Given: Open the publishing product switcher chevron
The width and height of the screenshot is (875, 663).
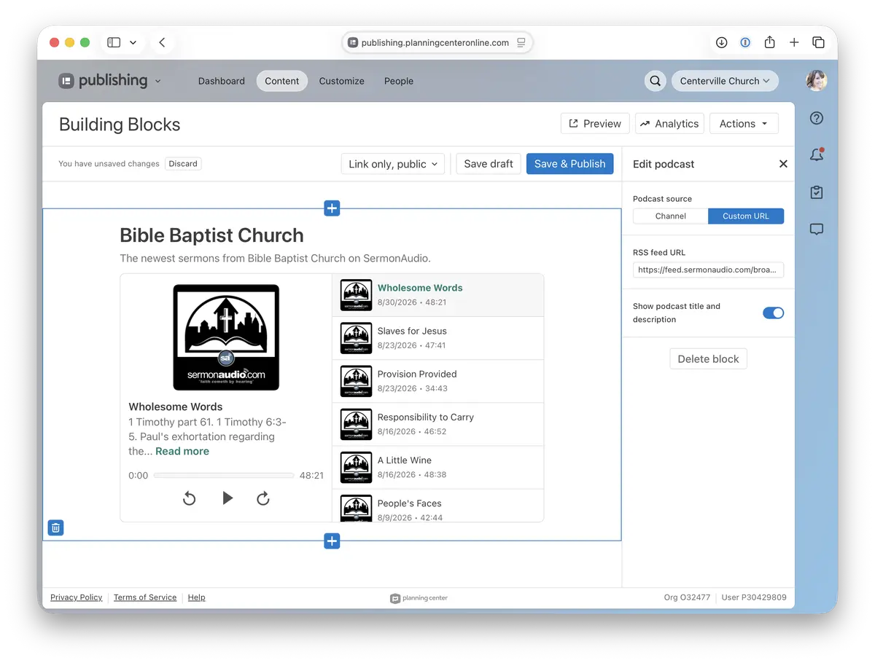Looking at the screenshot, I should point(158,81).
